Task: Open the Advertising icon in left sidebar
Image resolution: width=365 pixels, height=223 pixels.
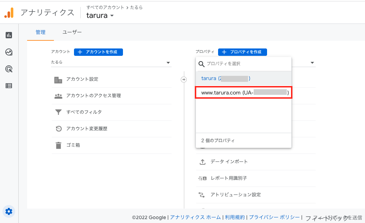Action: tap(9, 69)
